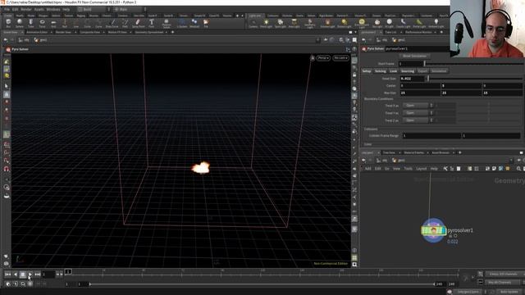Viewport: 525px width, 295px height.
Task: Add a Spot Light from shelf
Action: (x=281, y=23)
